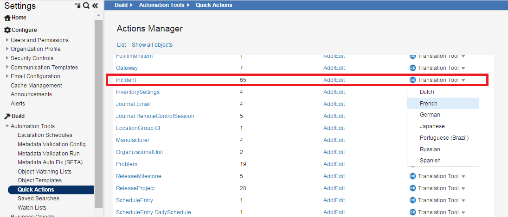Image resolution: width=508 pixels, height=217 pixels.
Task: Click the Show all objects link
Action: pyautogui.click(x=152, y=45)
